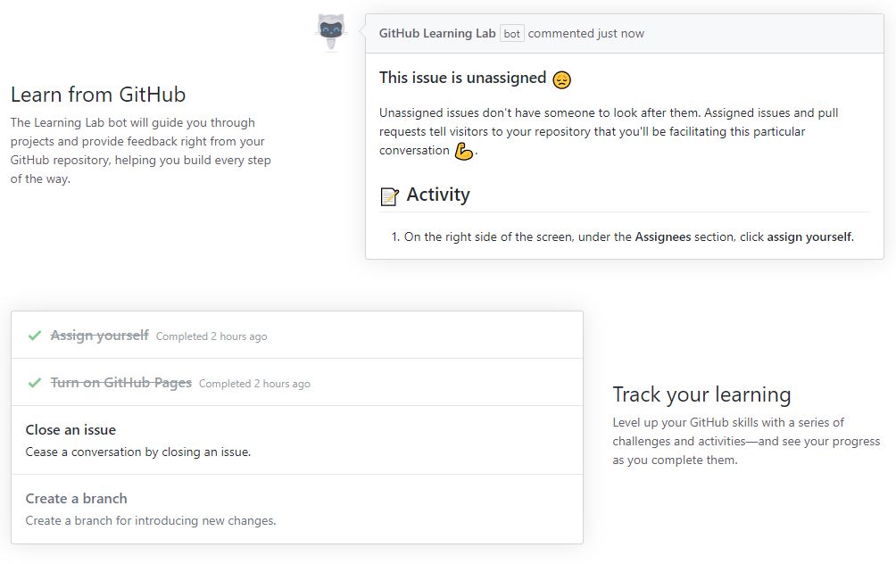
Task: Click the Track your learning heading
Action: click(701, 394)
